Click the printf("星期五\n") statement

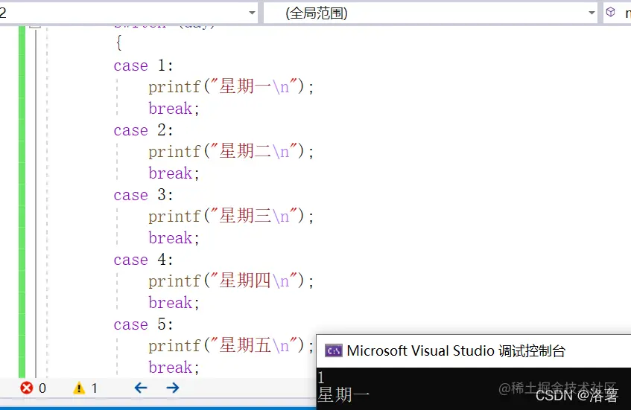click(231, 346)
